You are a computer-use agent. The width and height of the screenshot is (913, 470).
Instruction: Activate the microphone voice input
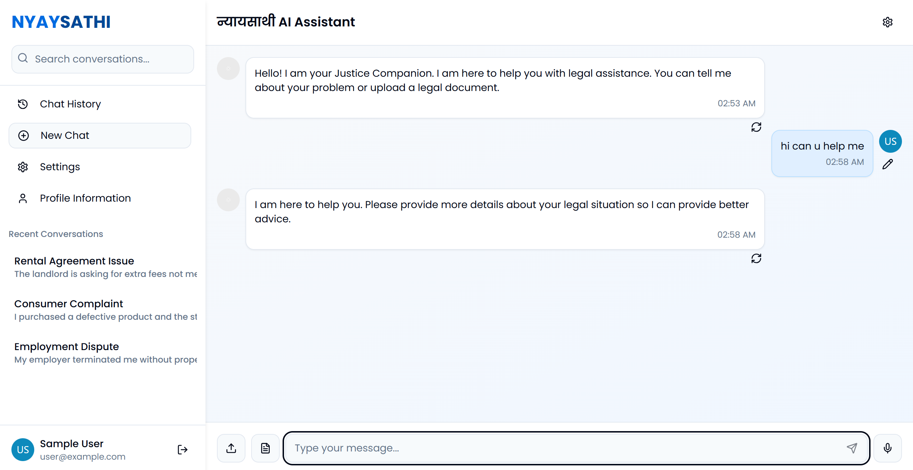[x=888, y=448]
